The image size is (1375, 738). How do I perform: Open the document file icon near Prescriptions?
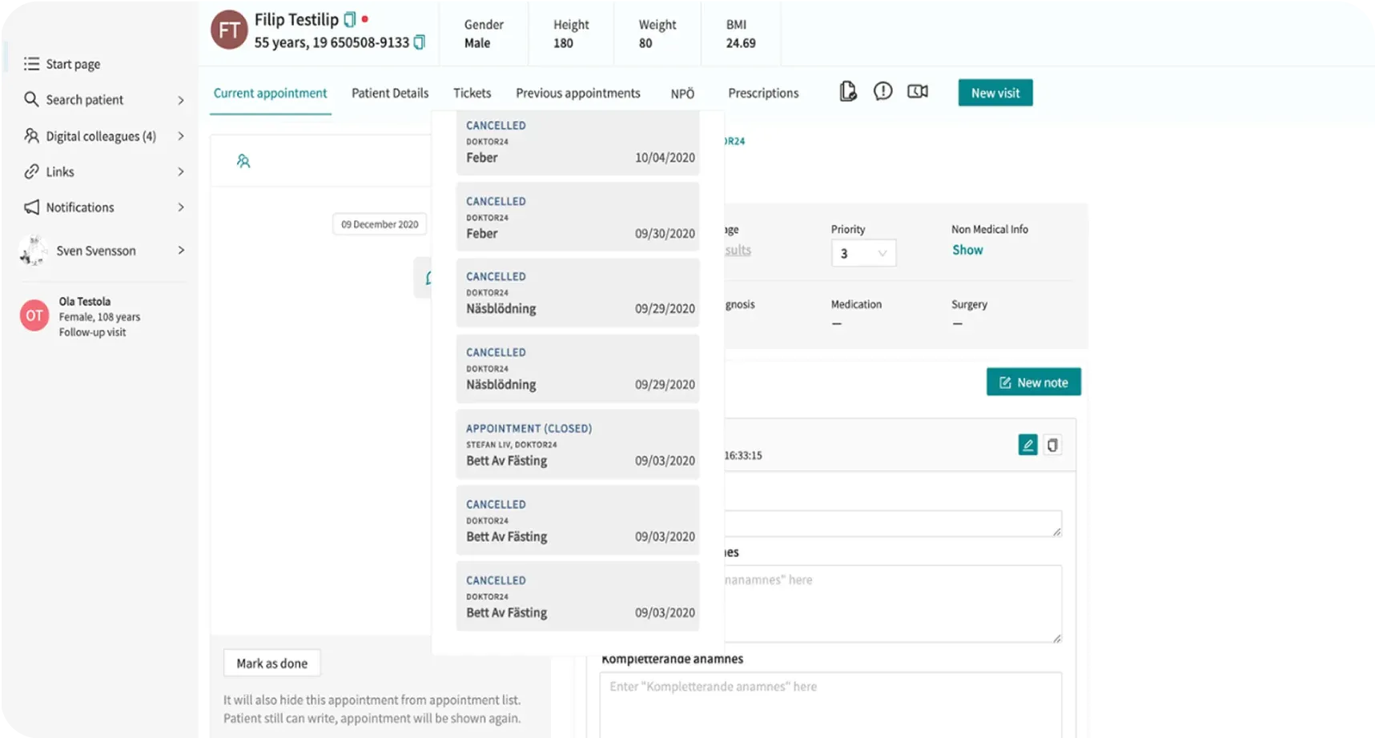847,92
